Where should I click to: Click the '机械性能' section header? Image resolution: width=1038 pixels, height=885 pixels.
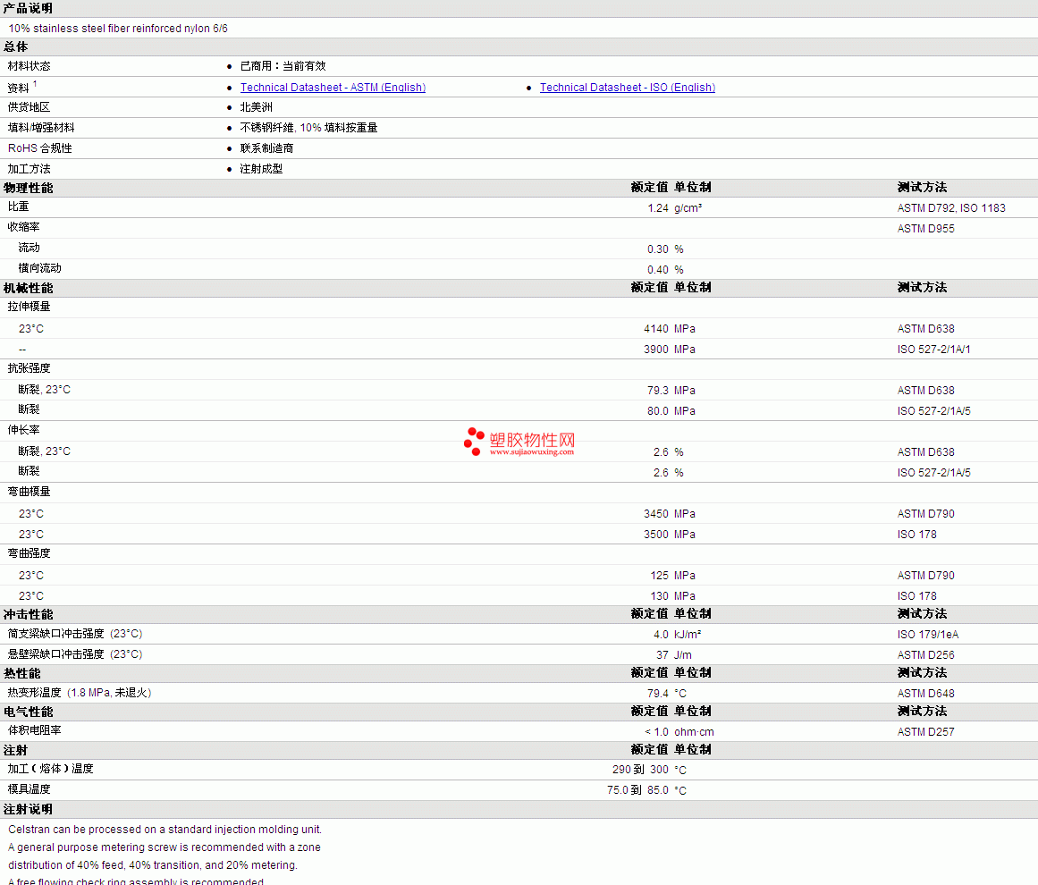click(x=28, y=288)
